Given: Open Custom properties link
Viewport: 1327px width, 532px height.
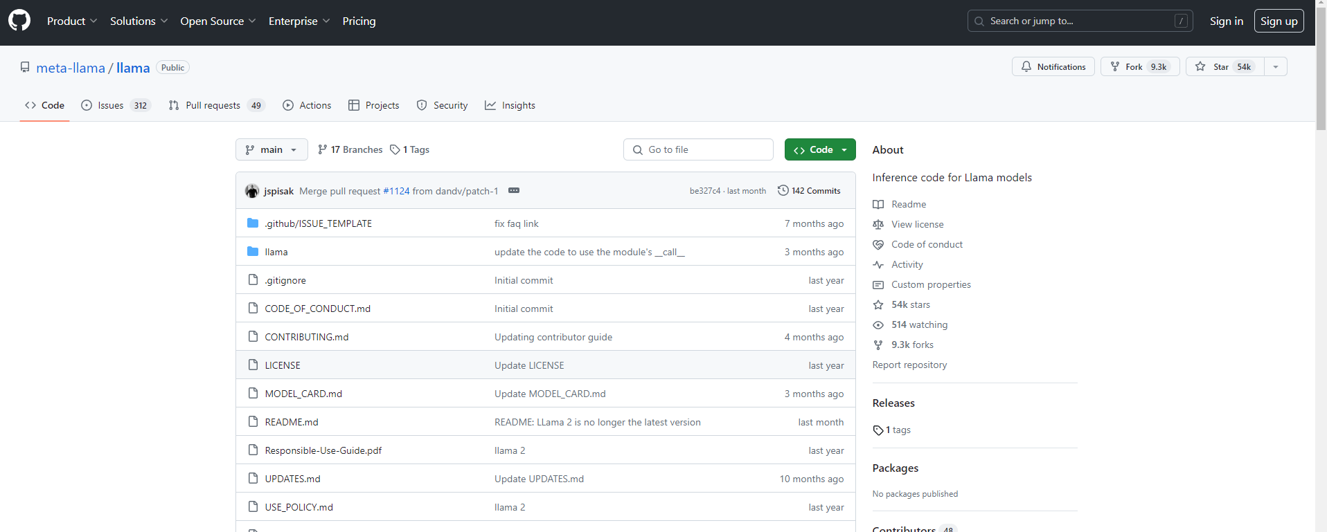Looking at the screenshot, I should 931,284.
